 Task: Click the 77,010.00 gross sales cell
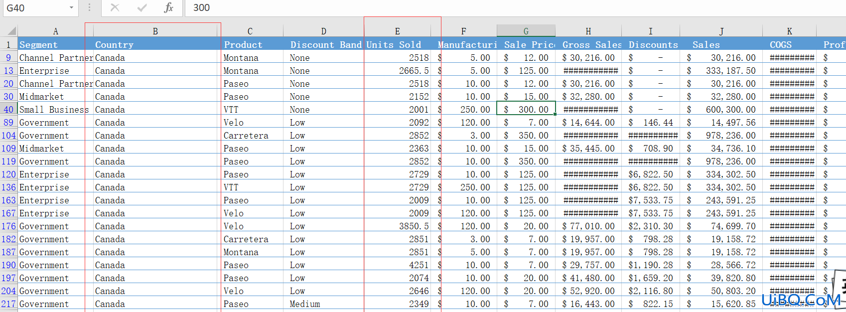[588, 226]
